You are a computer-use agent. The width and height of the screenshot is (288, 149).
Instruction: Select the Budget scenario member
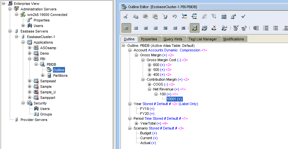click(x=146, y=133)
